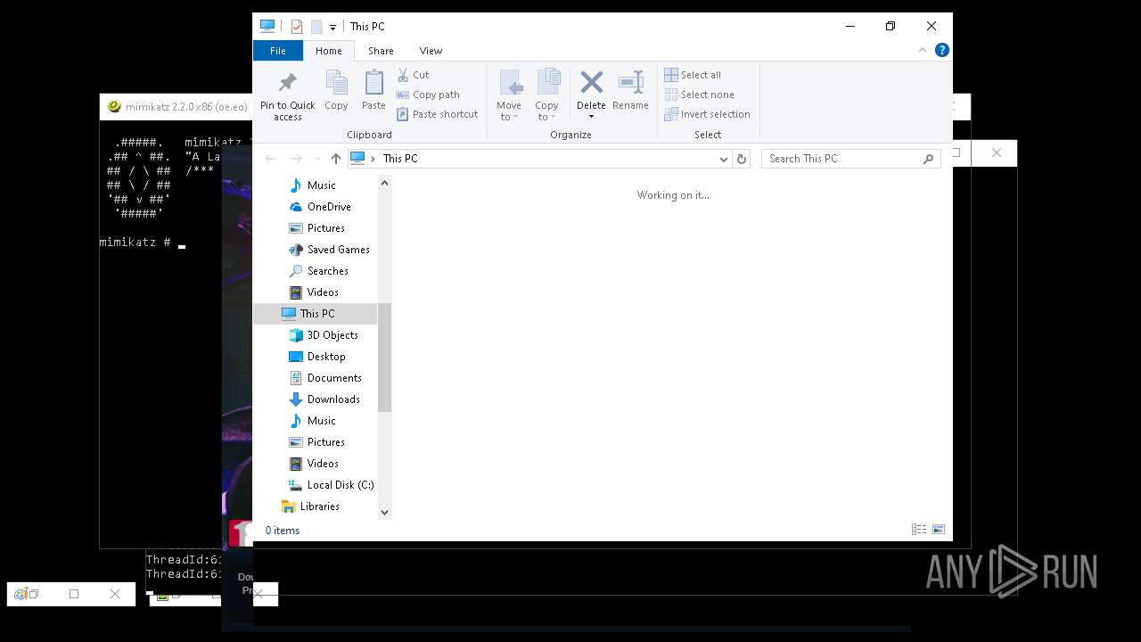The width and height of the screenshot is (1141, 642).
Task: Click the Cut scissors icon
Action: (x=403, y=75)
